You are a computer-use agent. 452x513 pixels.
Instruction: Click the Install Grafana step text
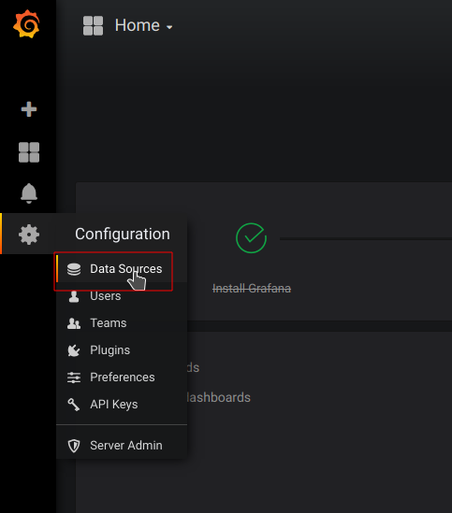tap(252, 289)
